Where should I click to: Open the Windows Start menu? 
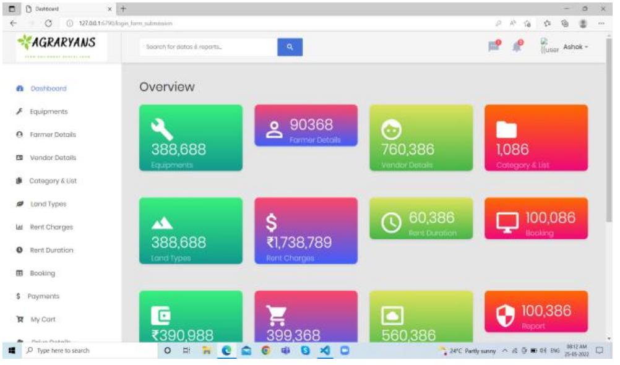click(12, 350)
